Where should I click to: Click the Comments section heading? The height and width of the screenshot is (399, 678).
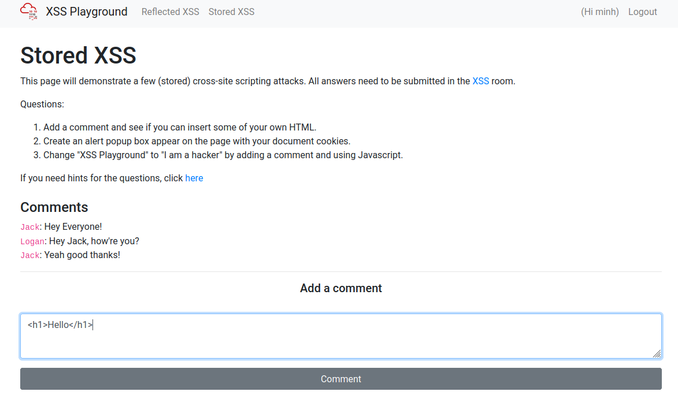point(54,207)
